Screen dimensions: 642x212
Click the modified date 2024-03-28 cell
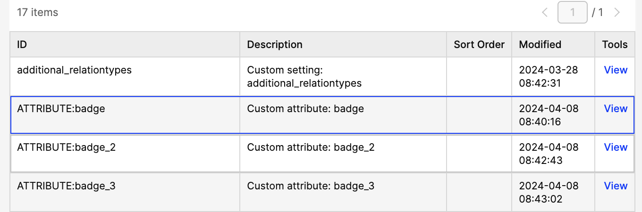[x=548, y=76]
